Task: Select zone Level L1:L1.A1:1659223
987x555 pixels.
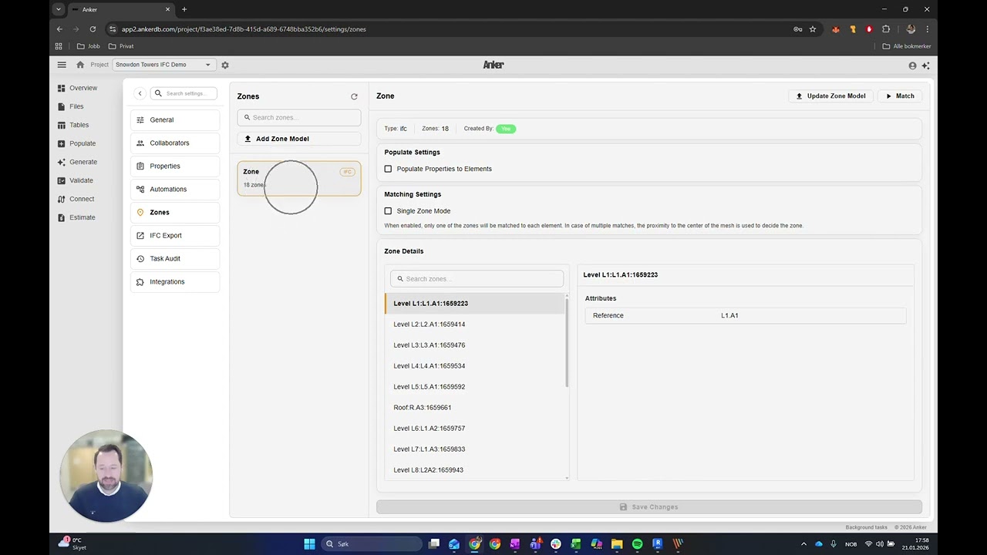Action: click(474, 304)
